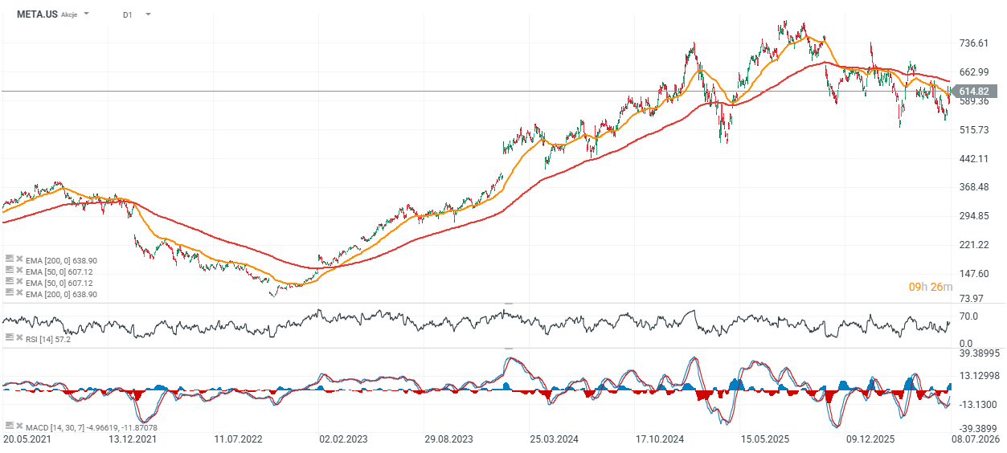Click the 09h 26m candle countdown timer
This screenshot has height=453, width=1007.
click(931, 287)
